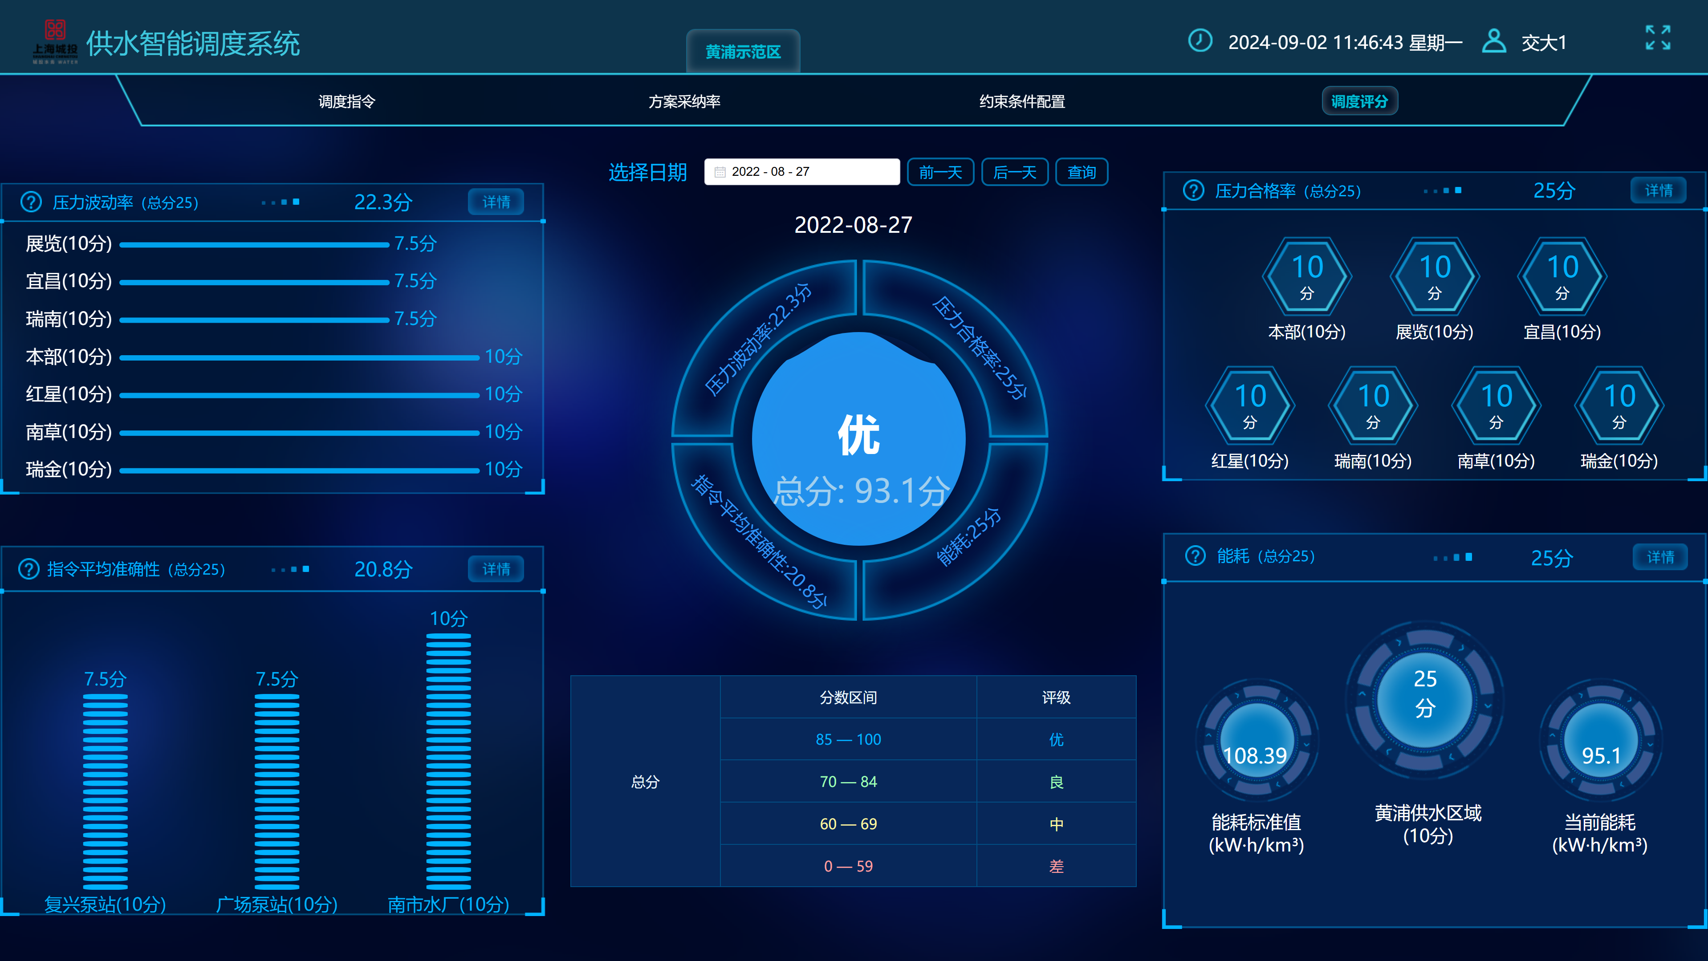
Task: Select the 黄浦示范区 region tab
Action: tap(743, 52)
